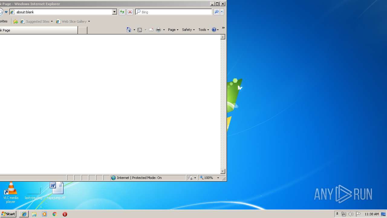Launch Google Chrome from taskbar
The height and width of the screenshot is (218, 387).
click(55, 214)
